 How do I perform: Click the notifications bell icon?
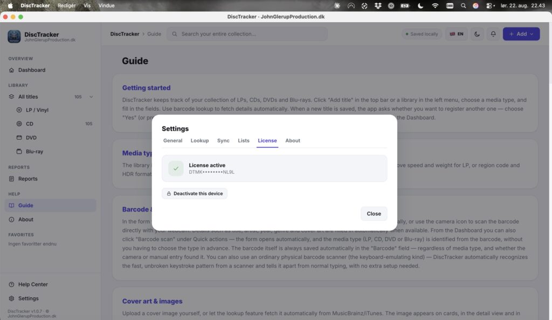493,34
